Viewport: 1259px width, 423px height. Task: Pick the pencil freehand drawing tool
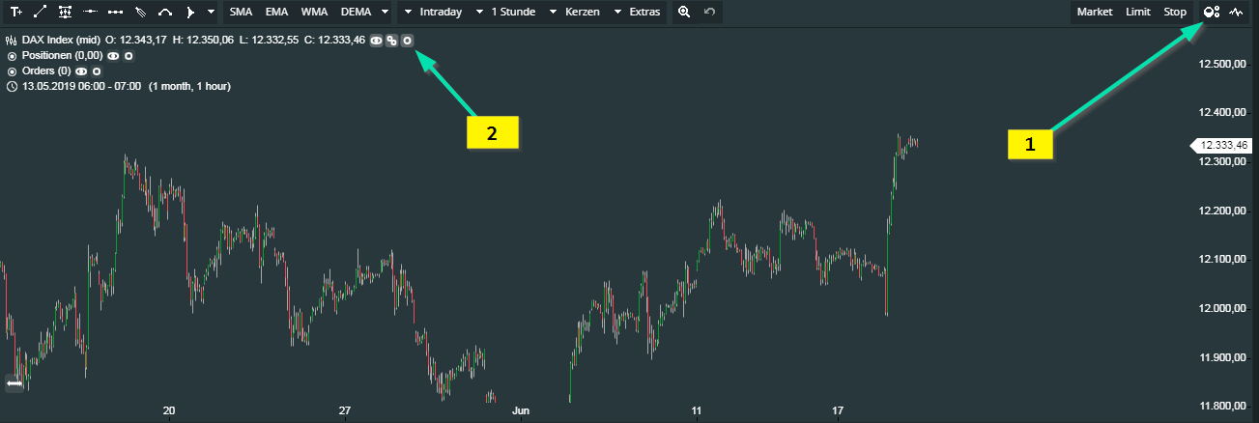[x=140, y=13]
